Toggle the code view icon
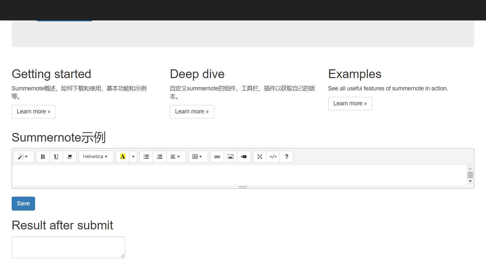This screenshot has height=266, width=486. click(273, 157)
